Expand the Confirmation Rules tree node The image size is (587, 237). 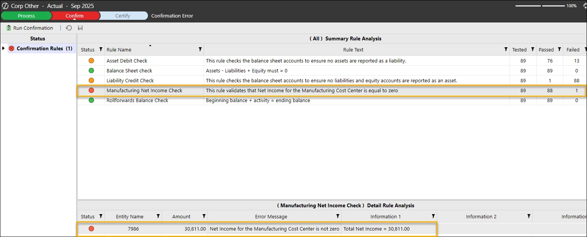click(3, 48)
